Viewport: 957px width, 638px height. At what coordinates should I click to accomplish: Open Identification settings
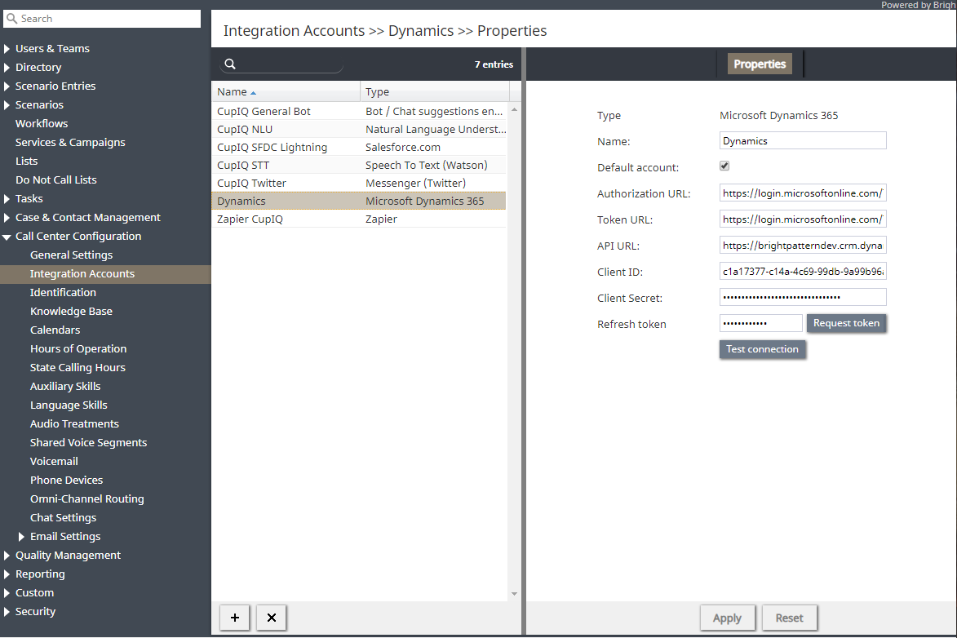pyautogui.click(x=63, y=292)
